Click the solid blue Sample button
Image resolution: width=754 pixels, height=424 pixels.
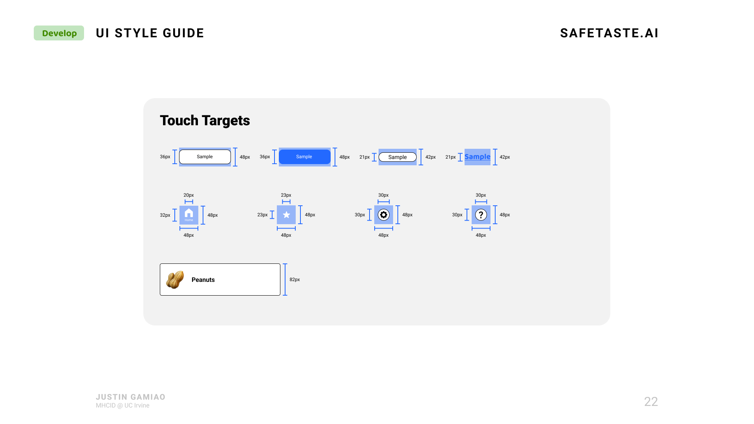305,157
